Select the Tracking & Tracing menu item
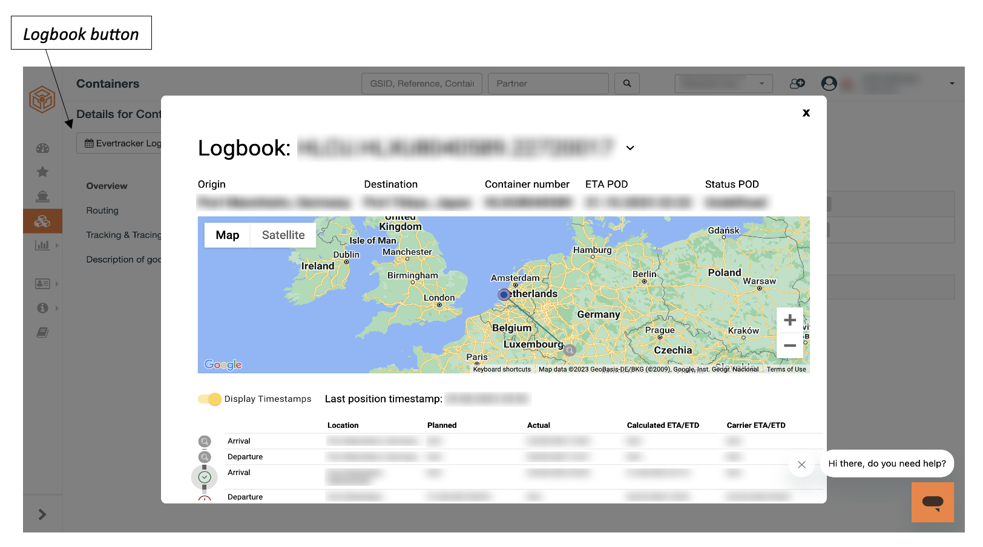983x547 pixels. (x=123, y=235)
